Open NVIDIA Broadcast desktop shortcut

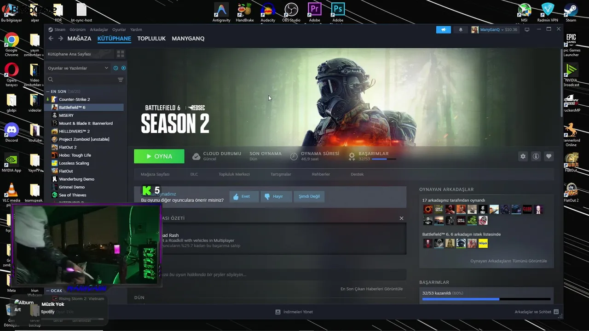pyautogui.click(x=571, y=74)
